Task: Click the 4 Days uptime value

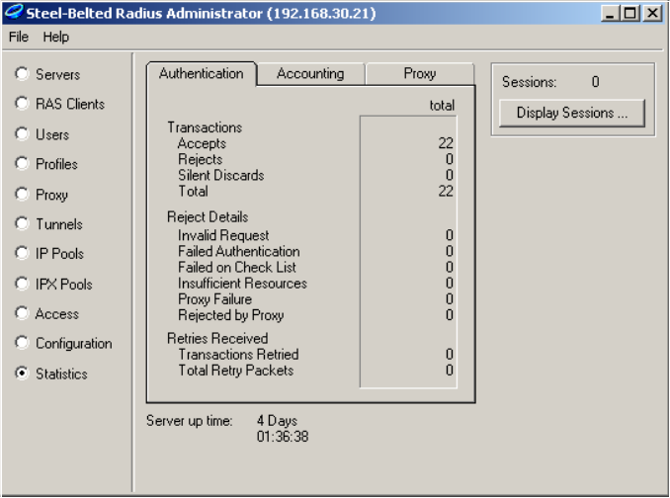Action: pos(277,421)
